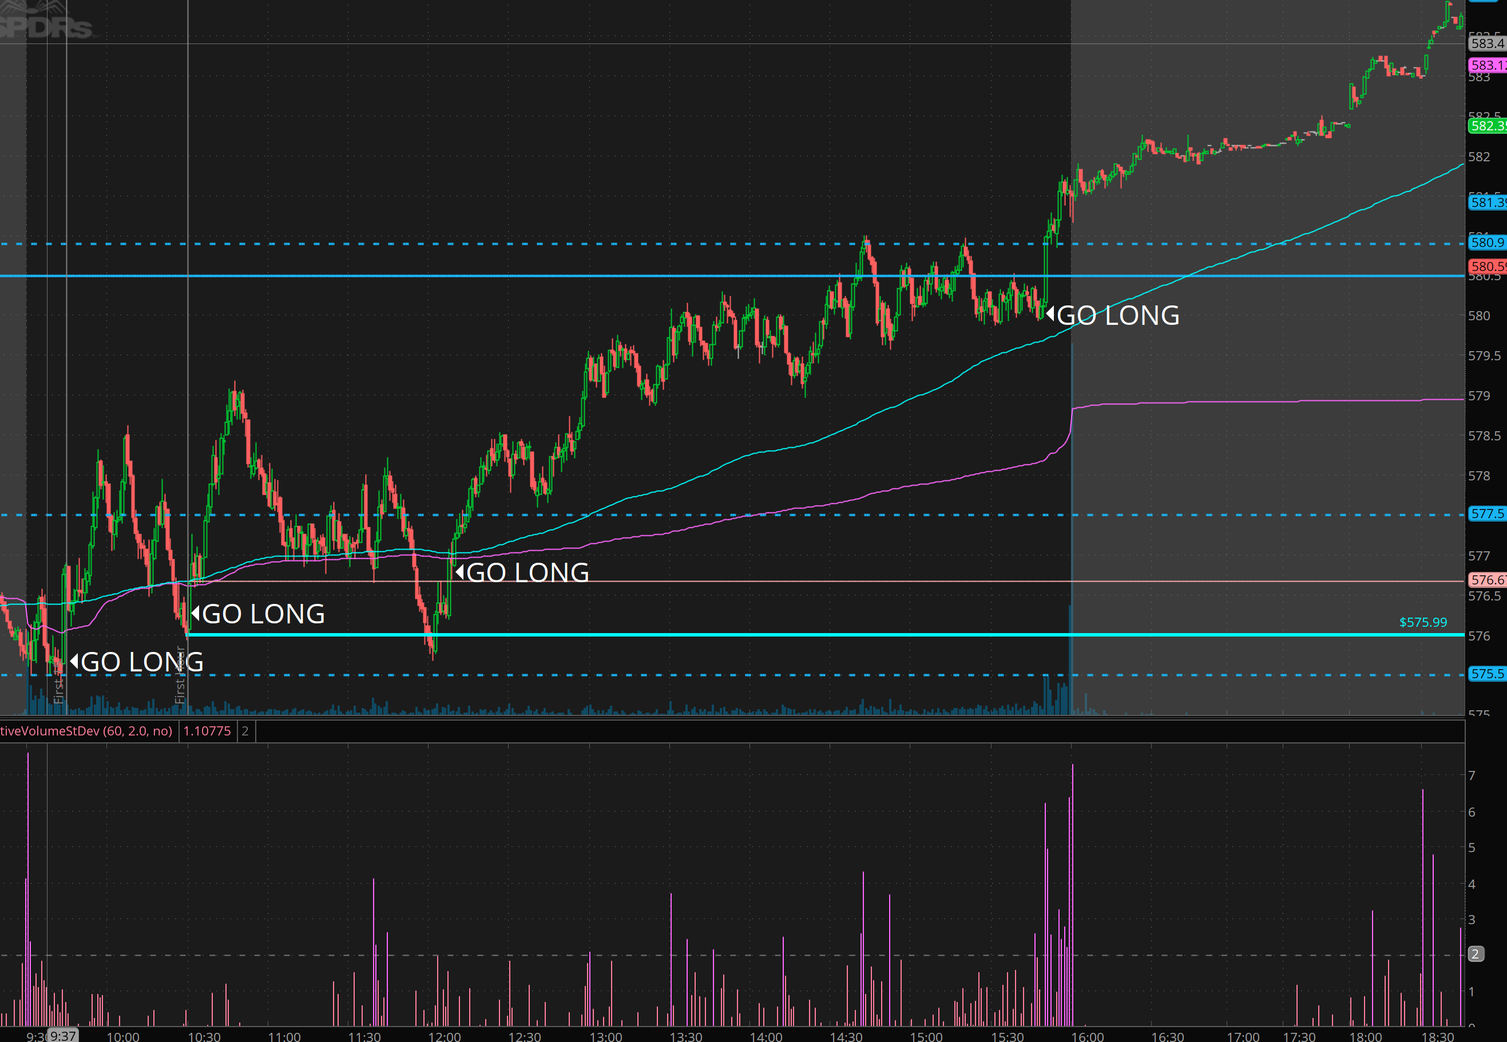The width and height of the screenshot is (1507, 1042).
Task: Click the 16:00 time axis label
Action: (1087, 1036)
